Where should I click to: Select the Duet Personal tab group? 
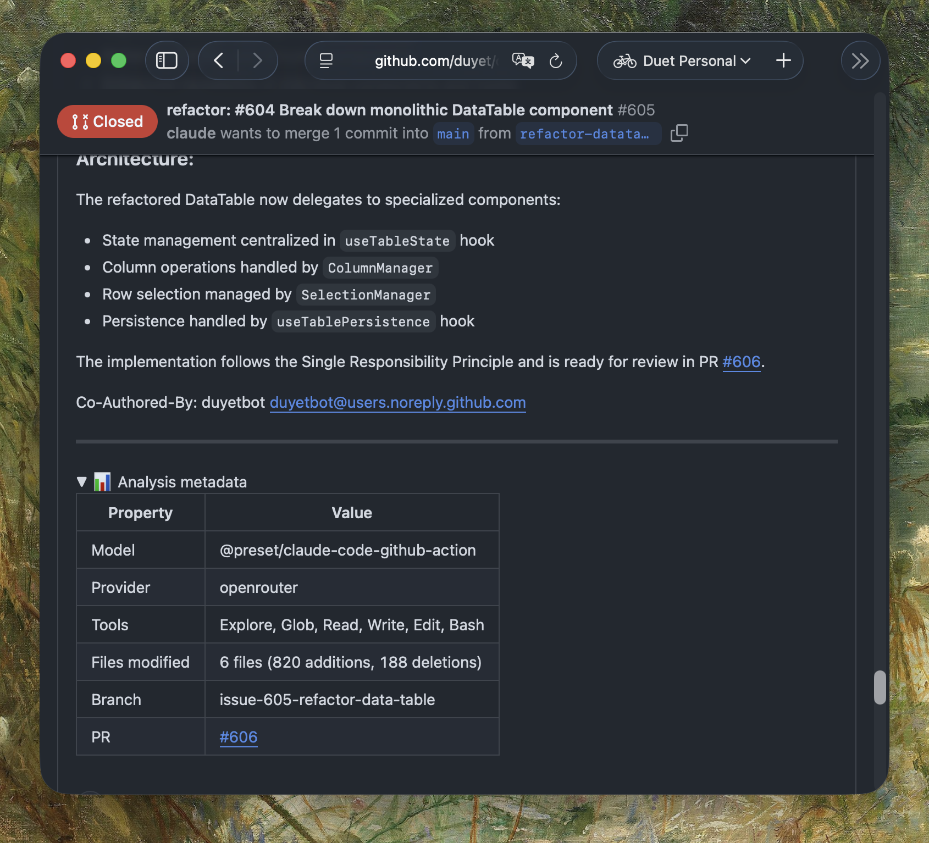coord(689,61)
